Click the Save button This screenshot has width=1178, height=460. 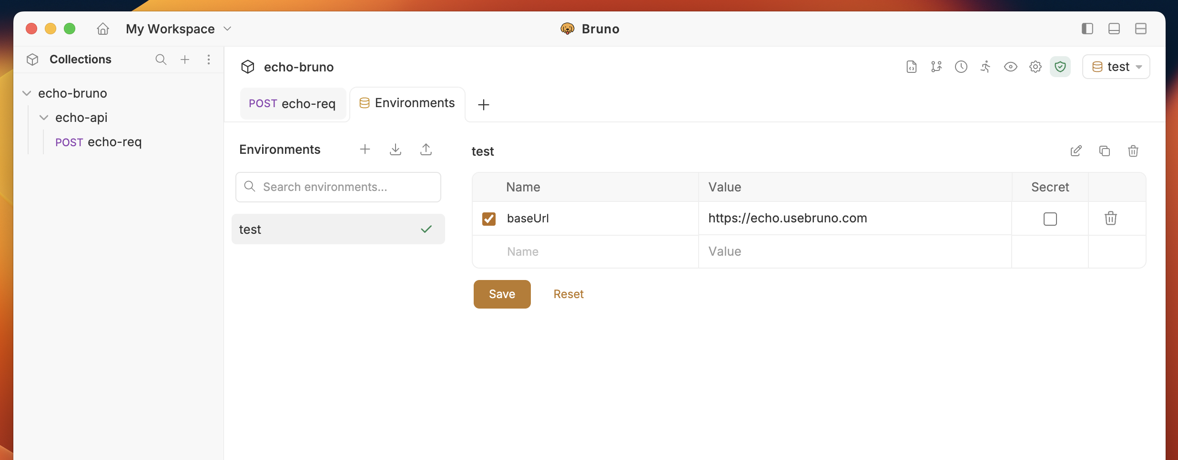click(x=502, y=294)
